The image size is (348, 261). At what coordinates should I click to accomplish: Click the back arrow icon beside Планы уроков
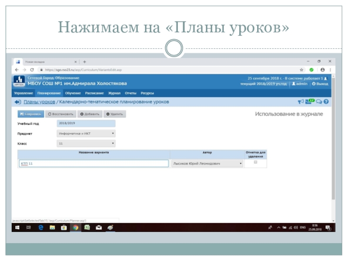pyautogui.click(x=18, y=102)
